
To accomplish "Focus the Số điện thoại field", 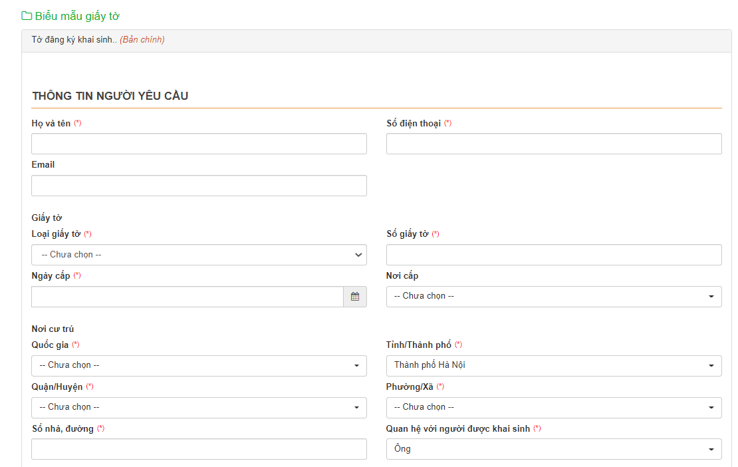I will coord(553,144).
